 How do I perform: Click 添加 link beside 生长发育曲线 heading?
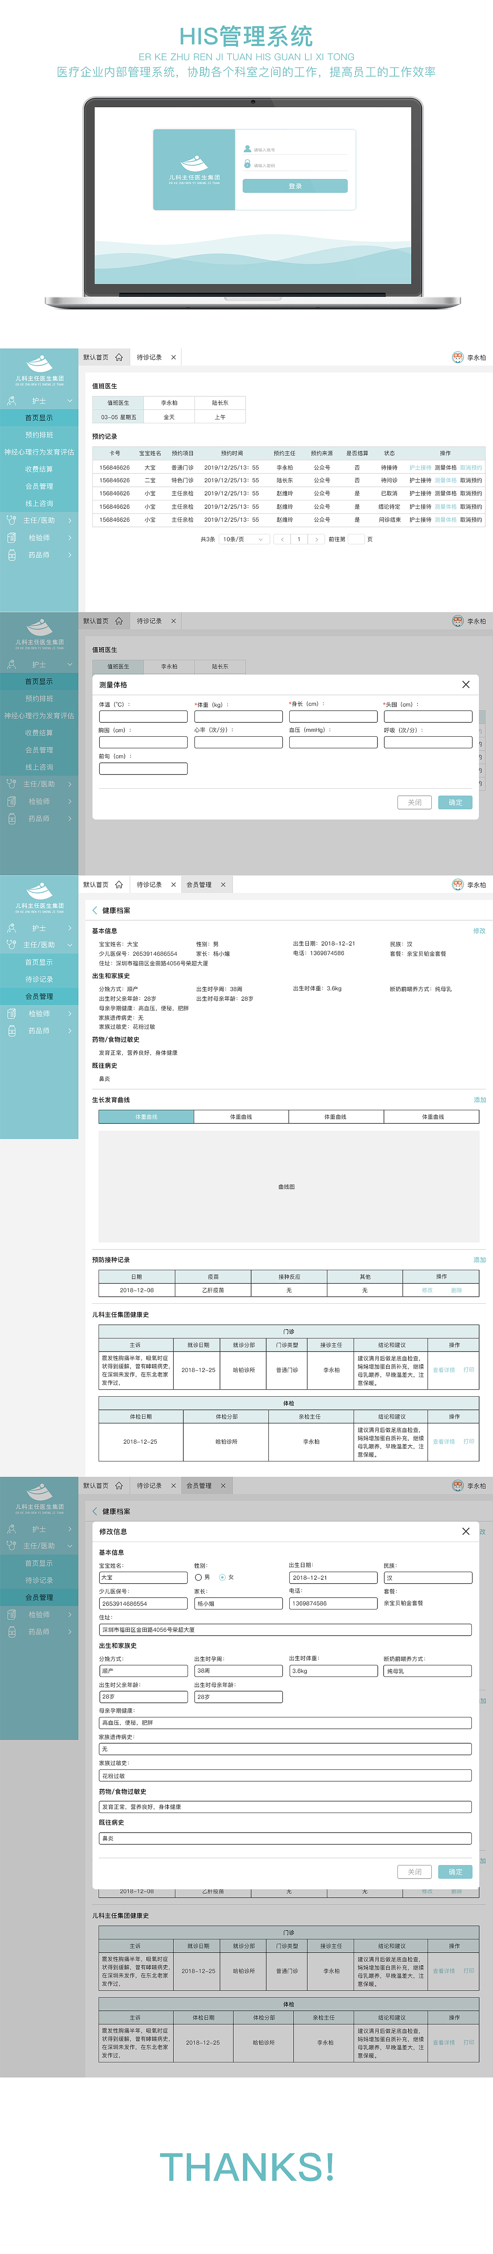(480, 1100)
